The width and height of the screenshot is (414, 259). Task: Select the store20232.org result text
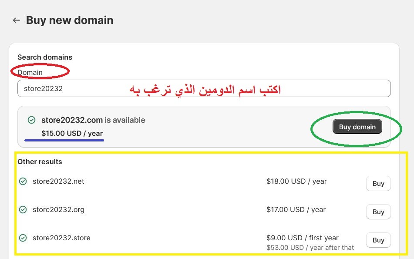tap(58, 210)
